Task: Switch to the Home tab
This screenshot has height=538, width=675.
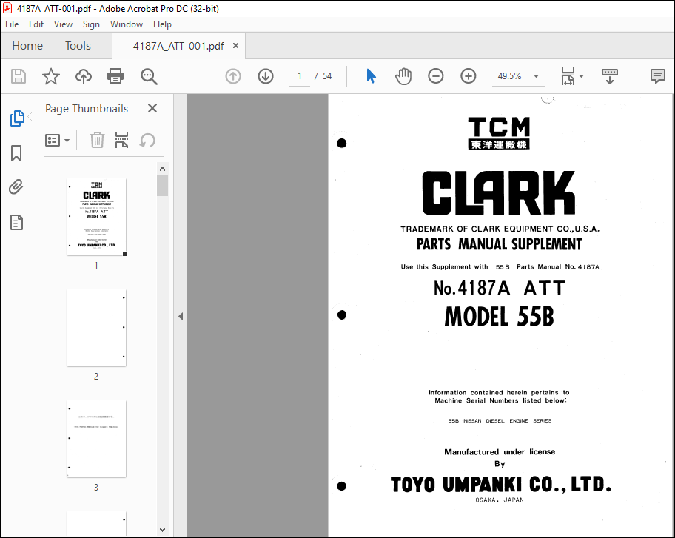Action: click(27, 46)
